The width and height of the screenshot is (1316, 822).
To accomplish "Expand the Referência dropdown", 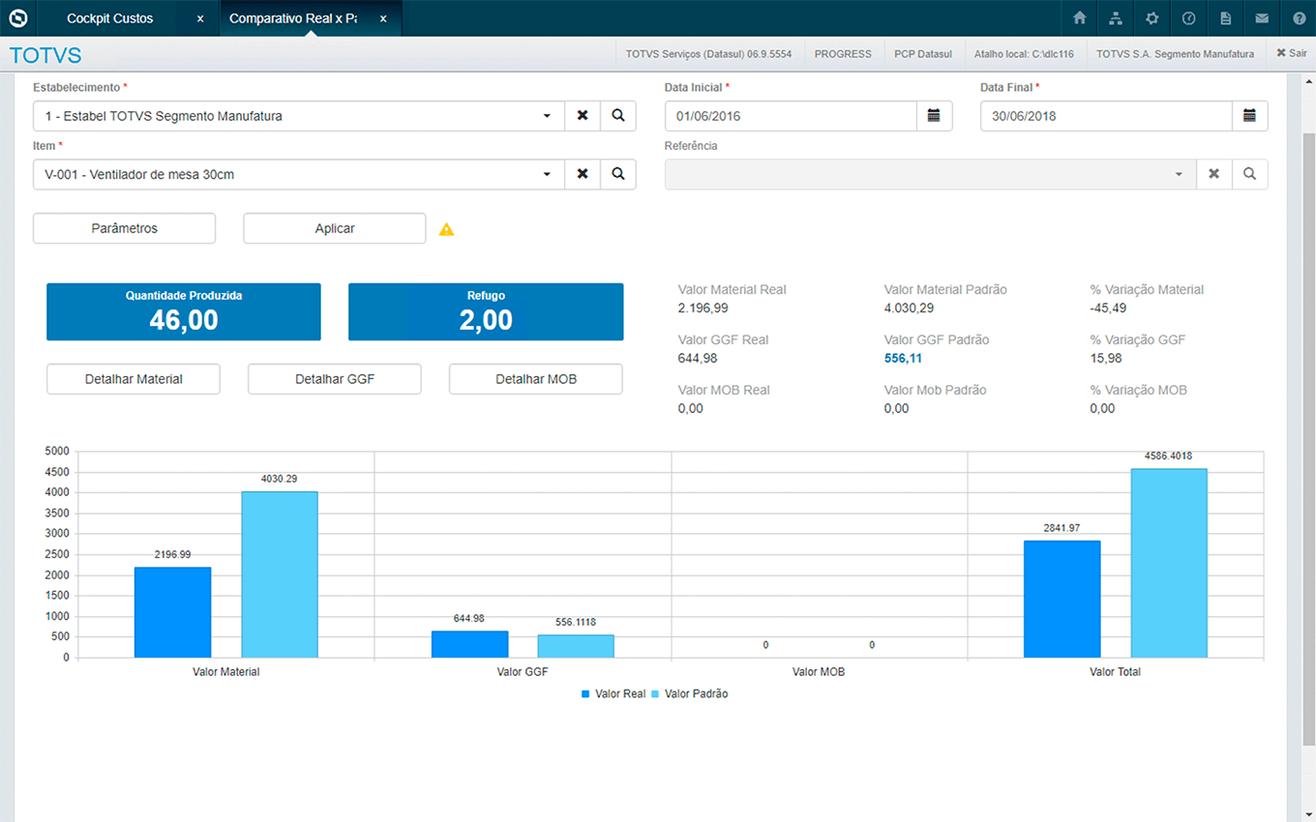I will [1179, 174].
